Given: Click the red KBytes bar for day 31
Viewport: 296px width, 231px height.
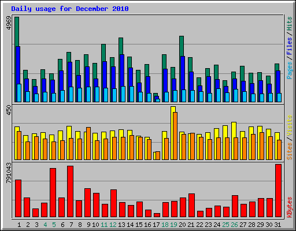Looking at the screenshot, I should tap(278, 191).
